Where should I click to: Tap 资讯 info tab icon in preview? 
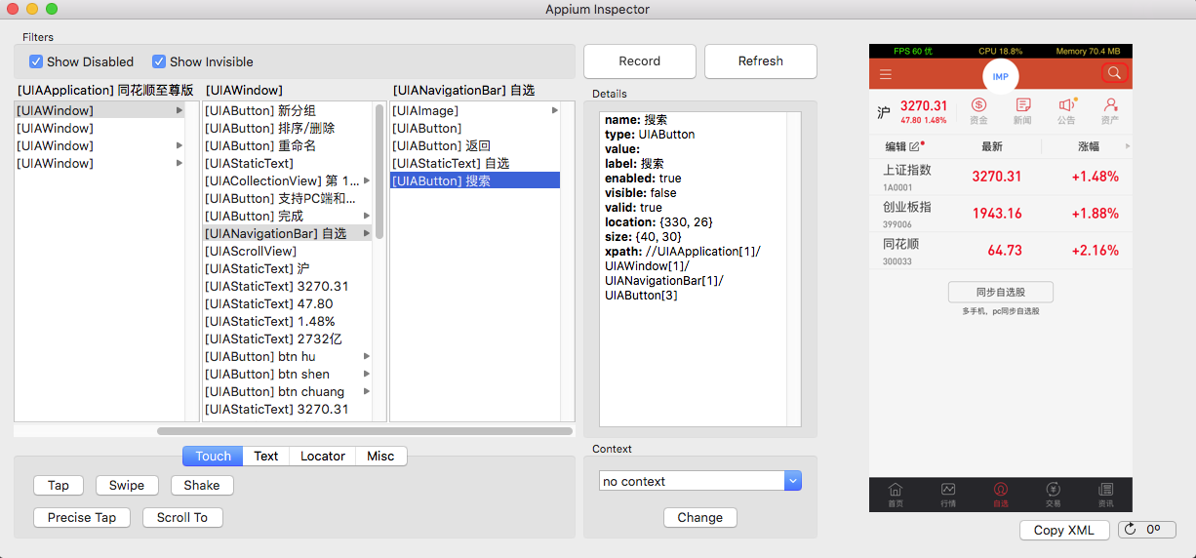(x=1105, y=495)
